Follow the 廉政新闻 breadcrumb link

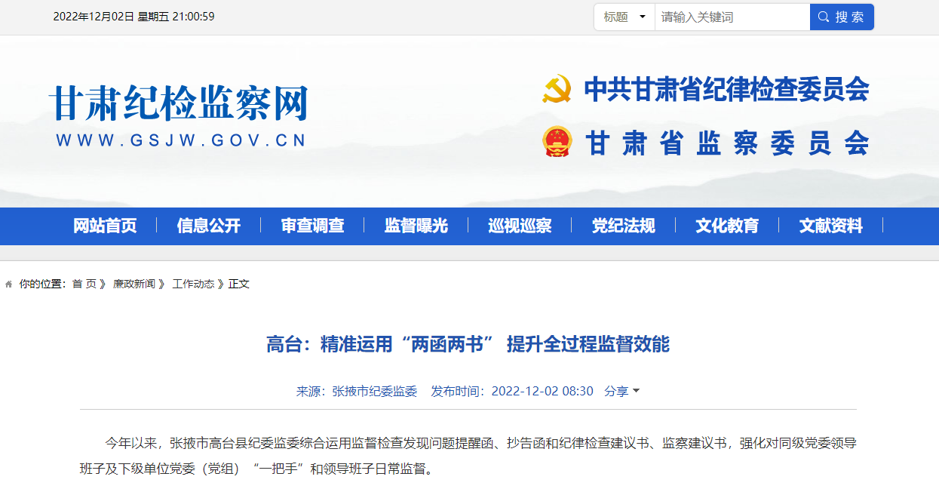coord(134,284)
